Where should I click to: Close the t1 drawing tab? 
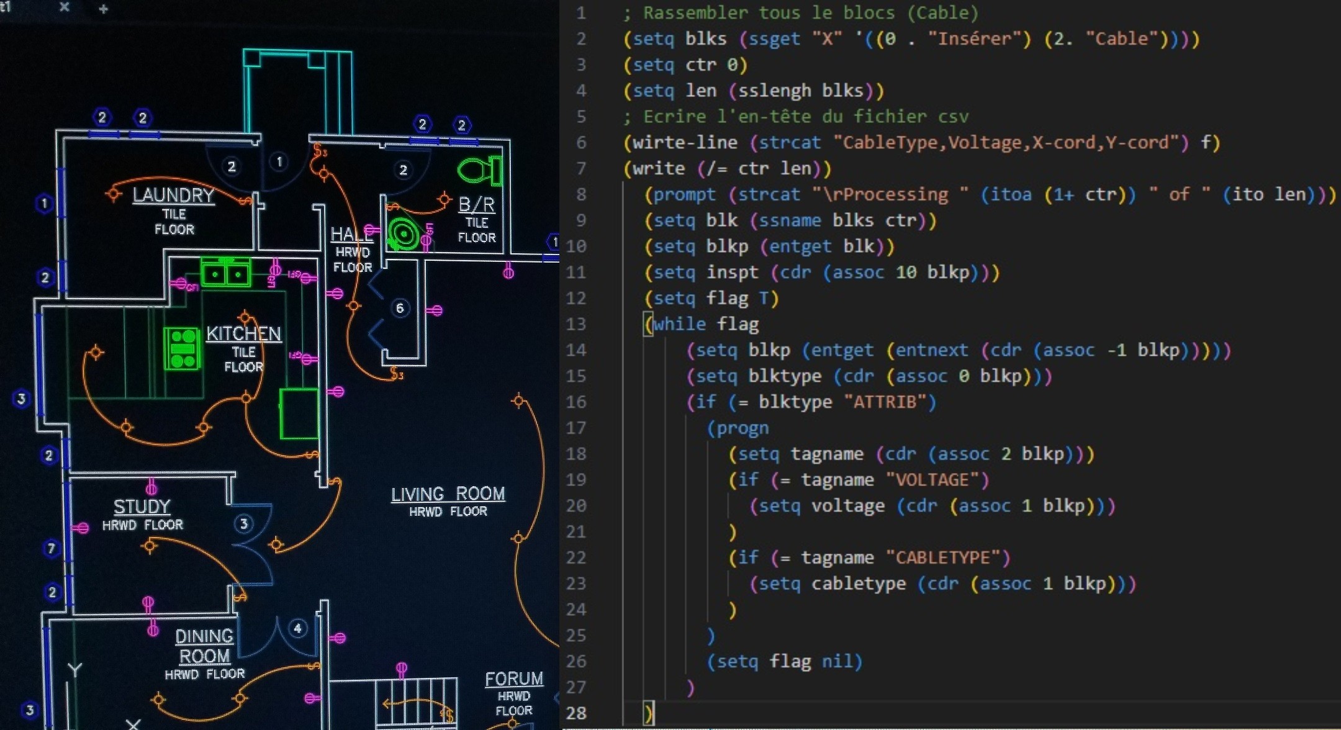(64, 8)
